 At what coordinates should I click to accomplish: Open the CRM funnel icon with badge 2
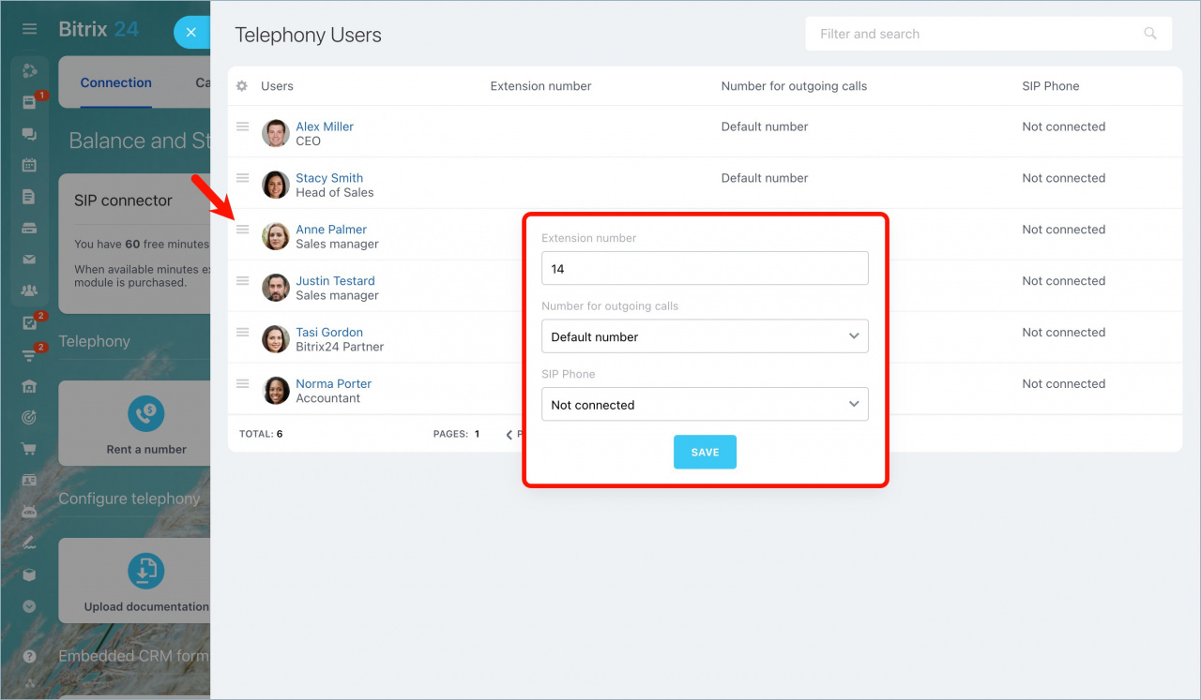point(29,353)
